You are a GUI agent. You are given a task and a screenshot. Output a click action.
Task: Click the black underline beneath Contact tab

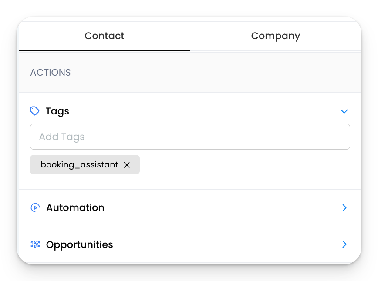[x=104, y=50]
